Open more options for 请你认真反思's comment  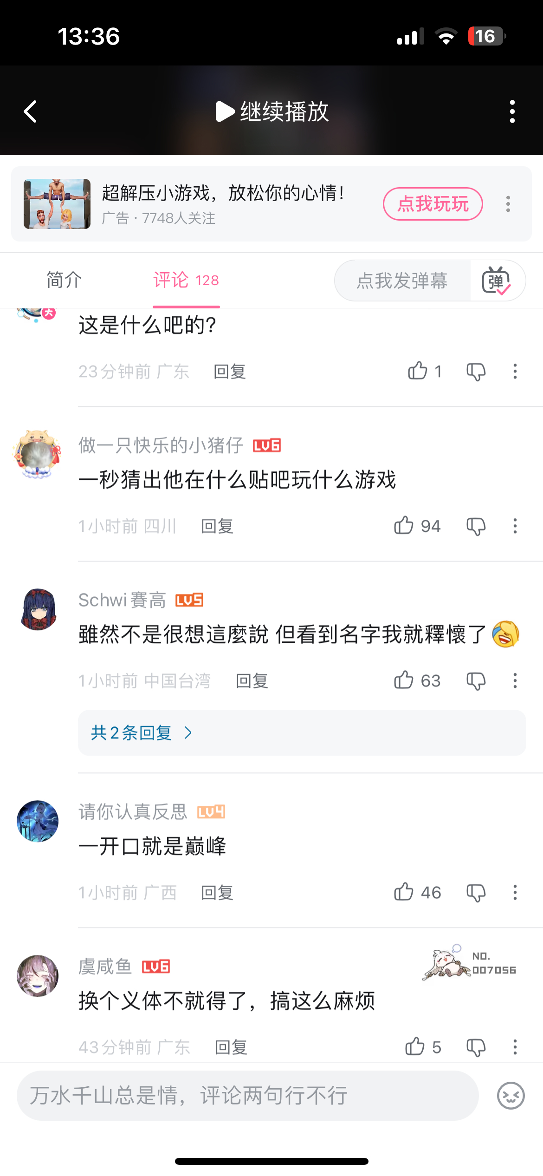click(515, 893)
